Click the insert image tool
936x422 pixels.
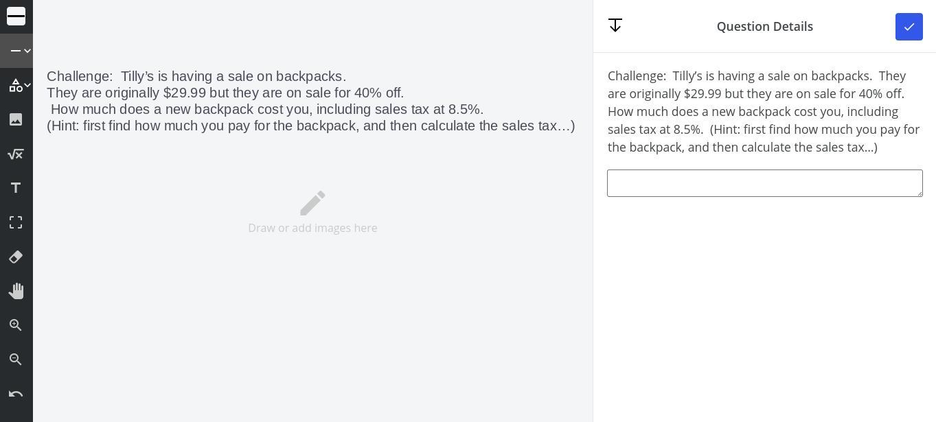(x=16, y=119)
